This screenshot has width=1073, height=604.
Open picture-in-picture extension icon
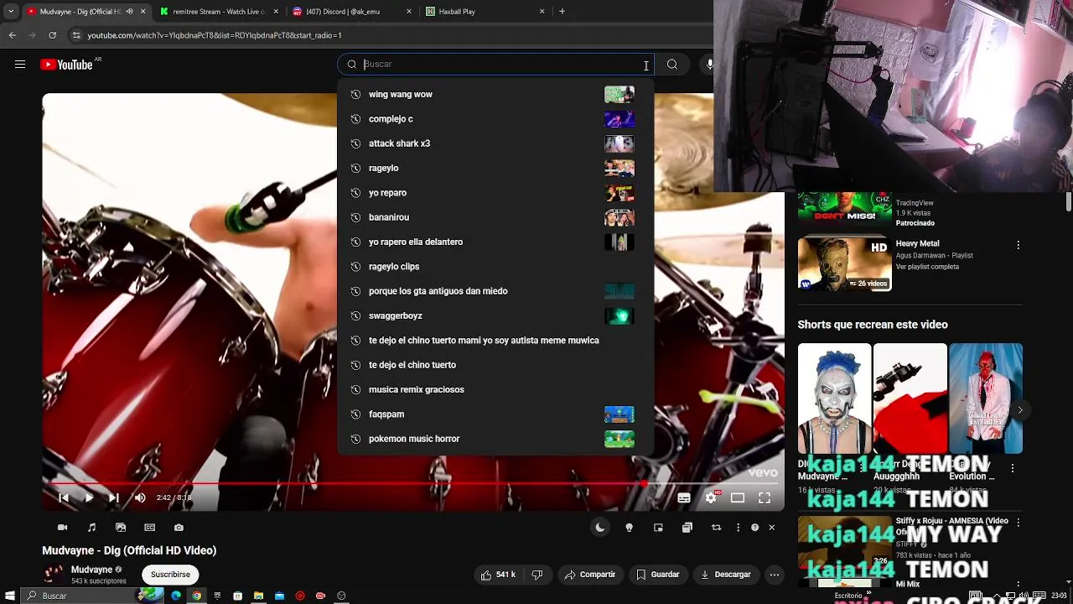(658, 528)
